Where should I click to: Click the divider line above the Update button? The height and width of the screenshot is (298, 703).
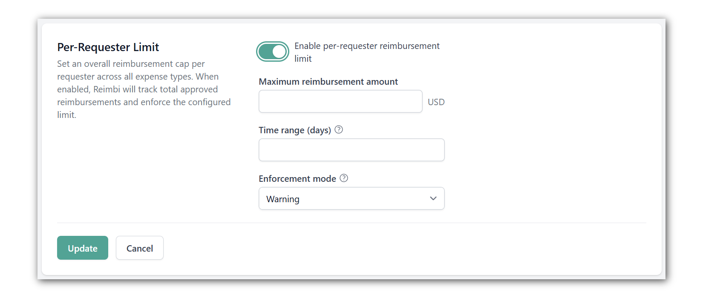point(351,223)
